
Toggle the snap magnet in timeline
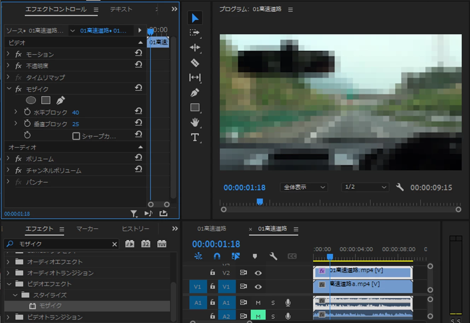[217, 256]
